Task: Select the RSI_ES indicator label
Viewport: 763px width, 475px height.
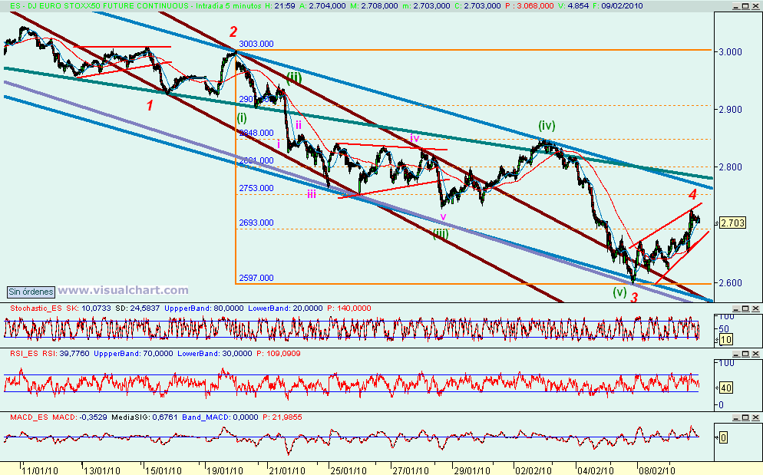Action: point(23,353)
